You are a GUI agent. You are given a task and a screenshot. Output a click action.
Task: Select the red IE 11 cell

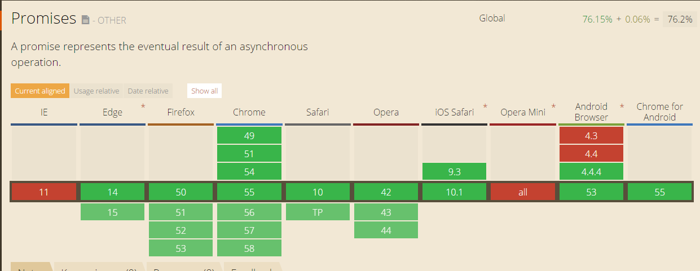44,192
